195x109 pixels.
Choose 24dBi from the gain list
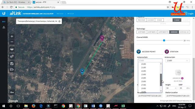144,78
